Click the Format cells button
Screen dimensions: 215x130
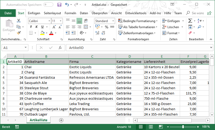171,33
